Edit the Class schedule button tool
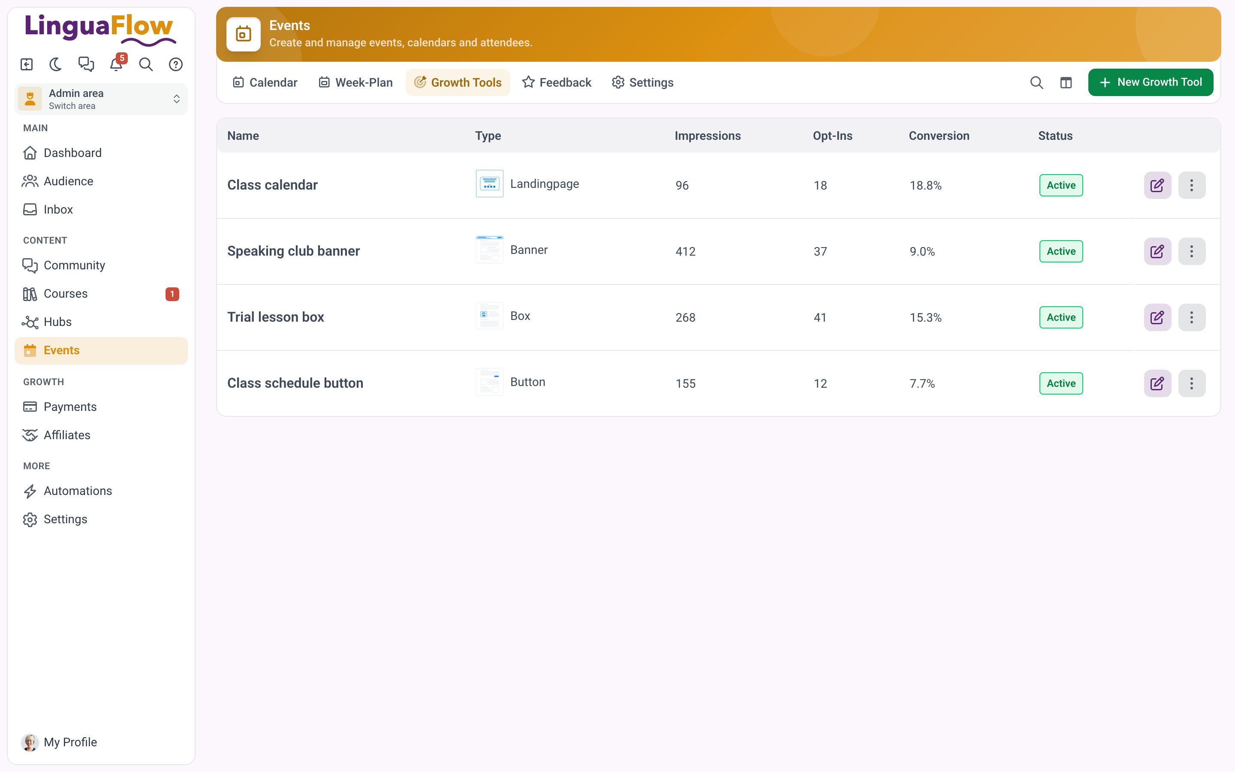Screen dimensions: 1235x772 pyautogui.click(x=1157, y=383)
